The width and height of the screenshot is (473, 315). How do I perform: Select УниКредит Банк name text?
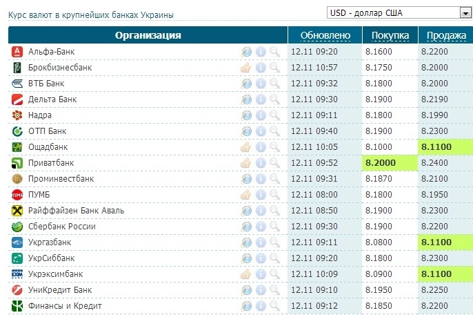coord(60,289)
